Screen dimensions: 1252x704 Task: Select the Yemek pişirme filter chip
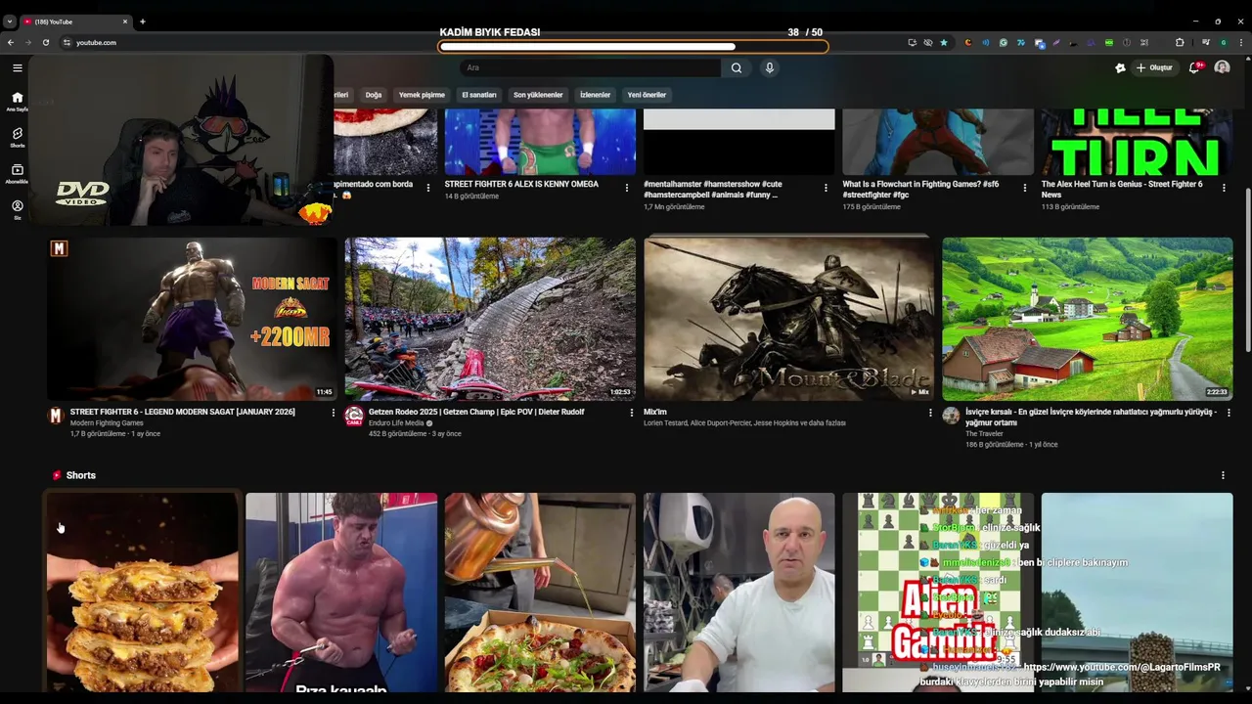(422, 95)
